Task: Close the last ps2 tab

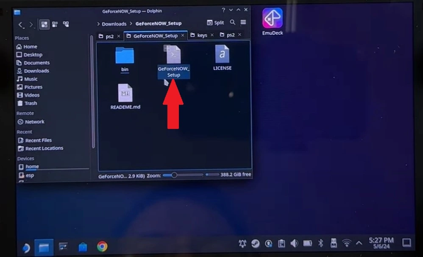Action: click(x=239, y=34)
